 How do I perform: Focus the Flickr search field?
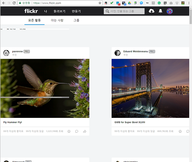coord(124,11)
